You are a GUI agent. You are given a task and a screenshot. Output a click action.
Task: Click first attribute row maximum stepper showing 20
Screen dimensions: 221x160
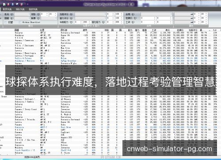coord(204,14)
